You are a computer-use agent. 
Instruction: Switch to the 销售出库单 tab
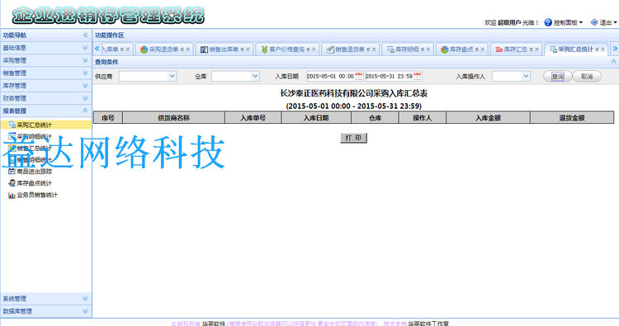pos(224,50)
